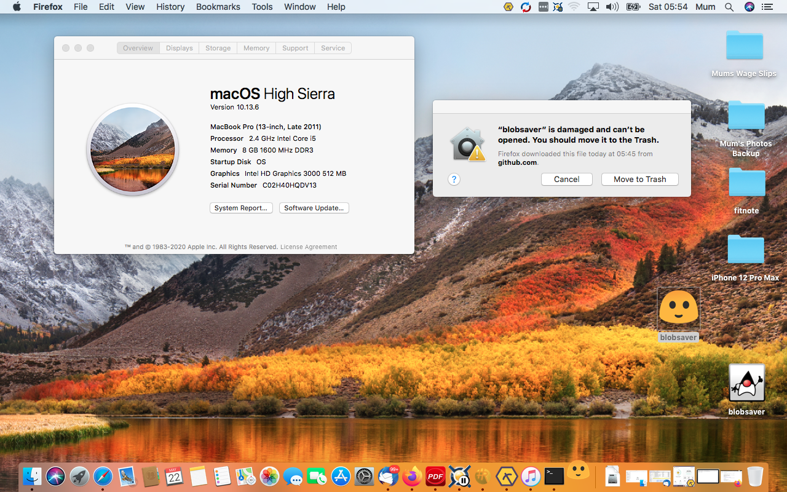Open Firefox application menu
The image size is (787, 492).
[47, 7]
